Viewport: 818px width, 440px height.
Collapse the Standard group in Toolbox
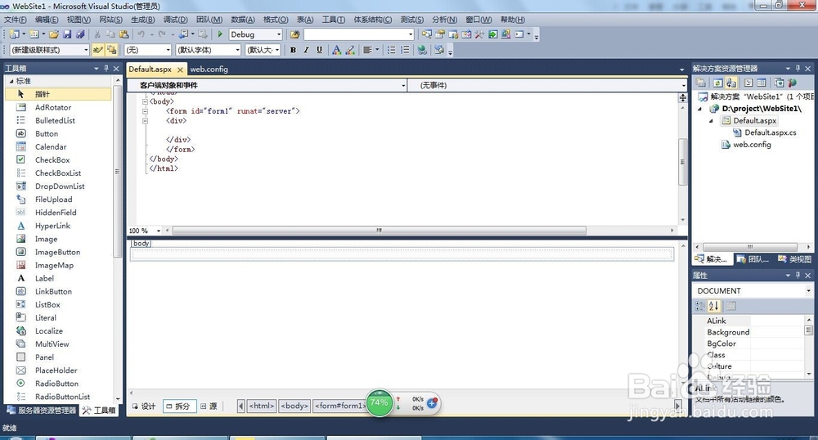[x=11, y=81]
